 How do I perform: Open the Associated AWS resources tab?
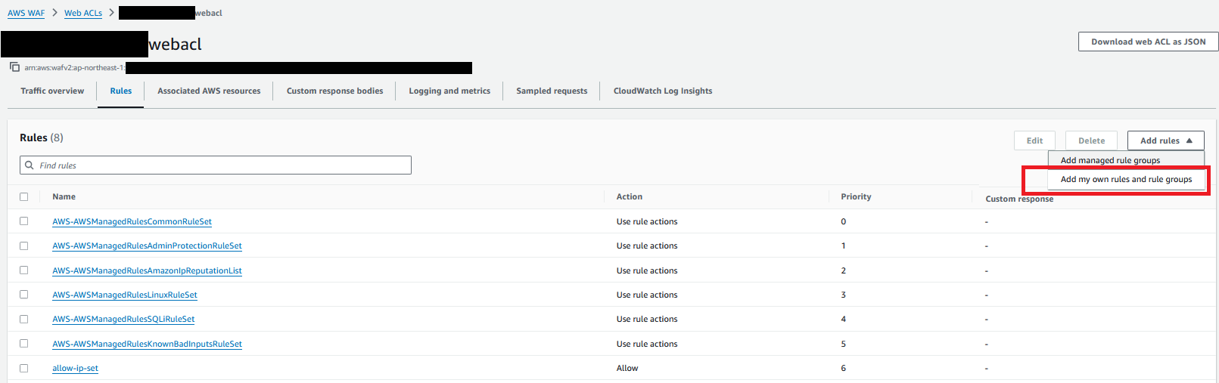tap(209, 91)
